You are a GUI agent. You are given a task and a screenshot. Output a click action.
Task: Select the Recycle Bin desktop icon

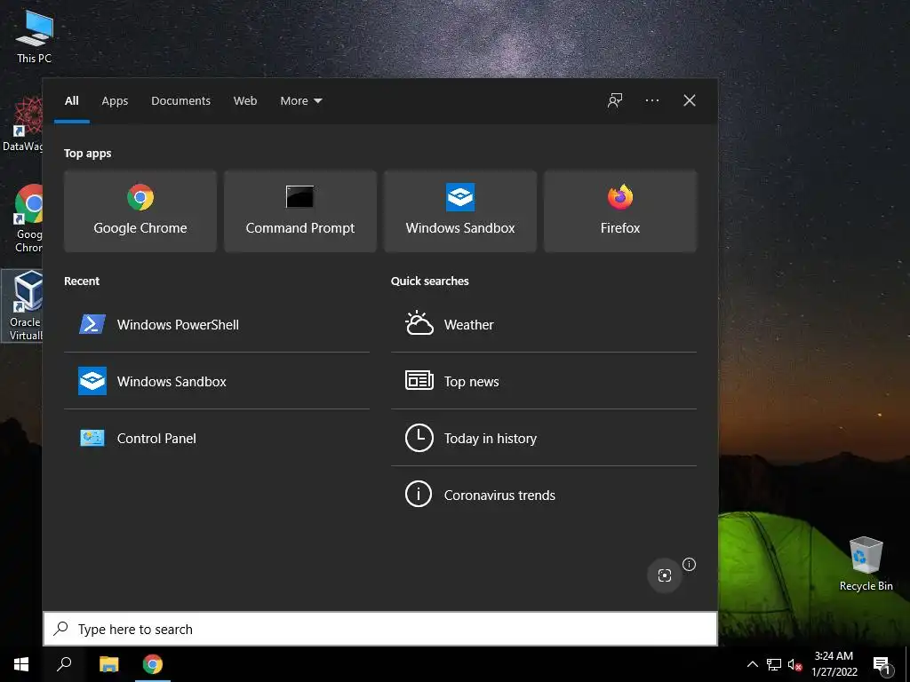[866, 564]
